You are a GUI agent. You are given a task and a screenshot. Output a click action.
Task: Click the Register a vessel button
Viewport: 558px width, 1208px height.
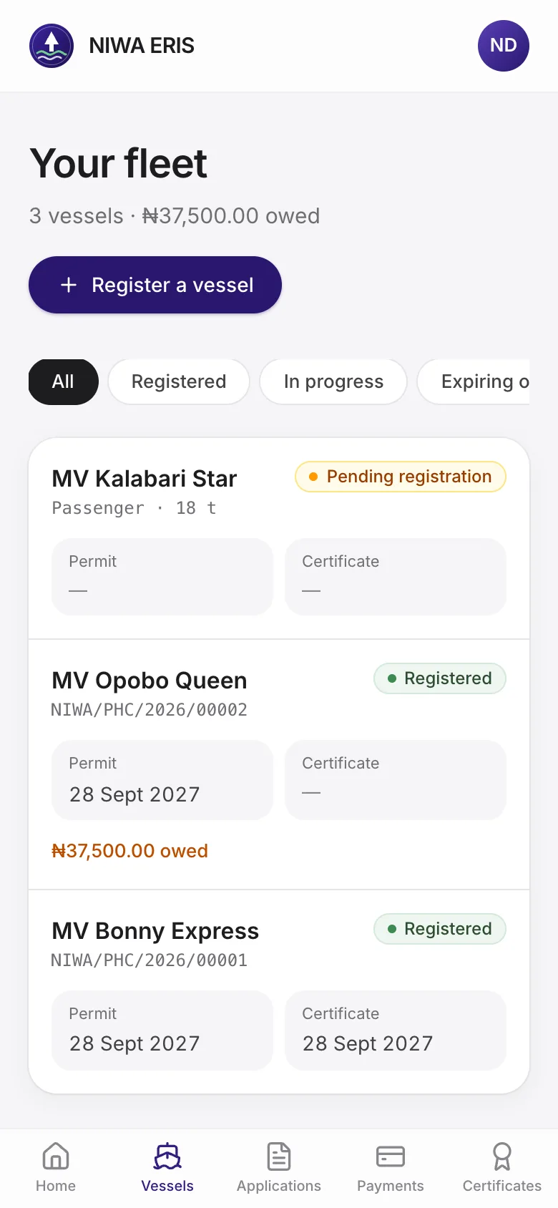[155, 285]
